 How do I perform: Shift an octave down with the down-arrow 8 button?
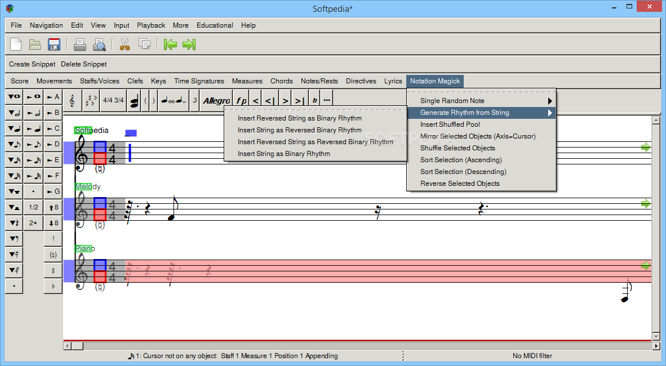pos(53,223)
